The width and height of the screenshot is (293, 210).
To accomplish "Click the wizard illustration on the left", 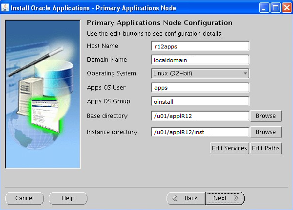I will tap(43, 94).
